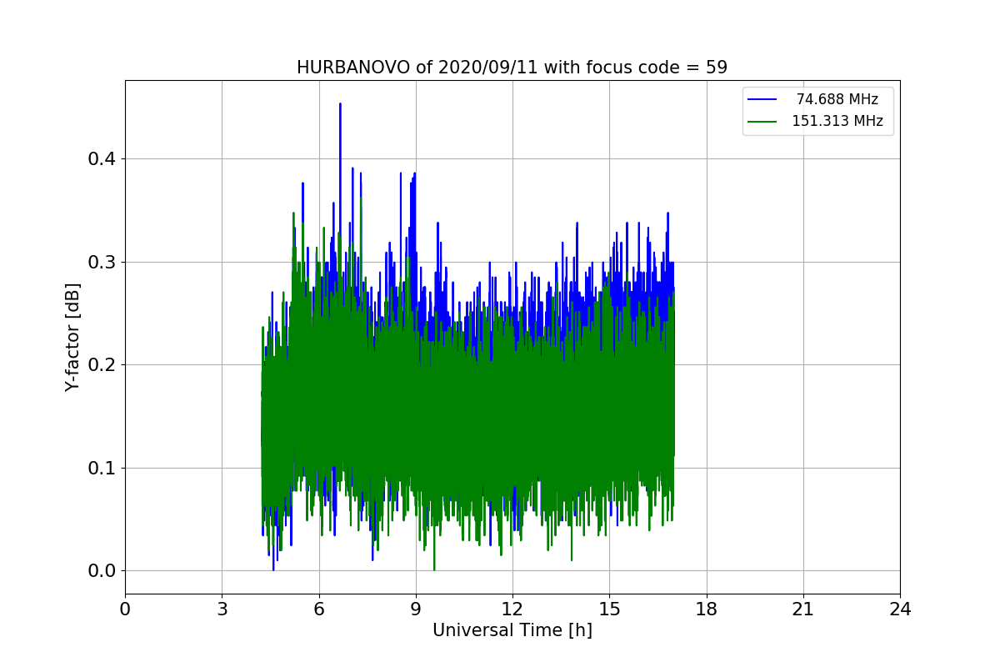Click the blue line sample in legend
Image resolution: width=1000 pixels, height=667 pixels.
click(x=762, y=100)
